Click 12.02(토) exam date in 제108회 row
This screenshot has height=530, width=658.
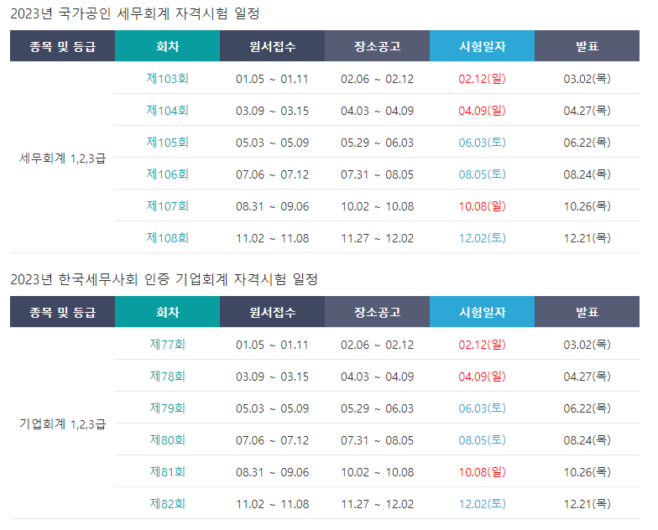point(482,238)
